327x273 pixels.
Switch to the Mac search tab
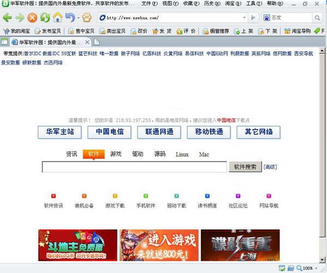tap(204, 155)
